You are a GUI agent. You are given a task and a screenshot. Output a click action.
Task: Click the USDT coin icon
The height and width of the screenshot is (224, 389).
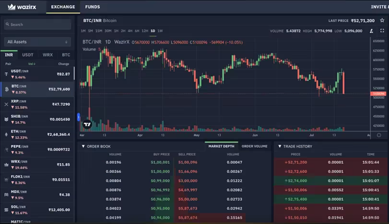(6, 74)
